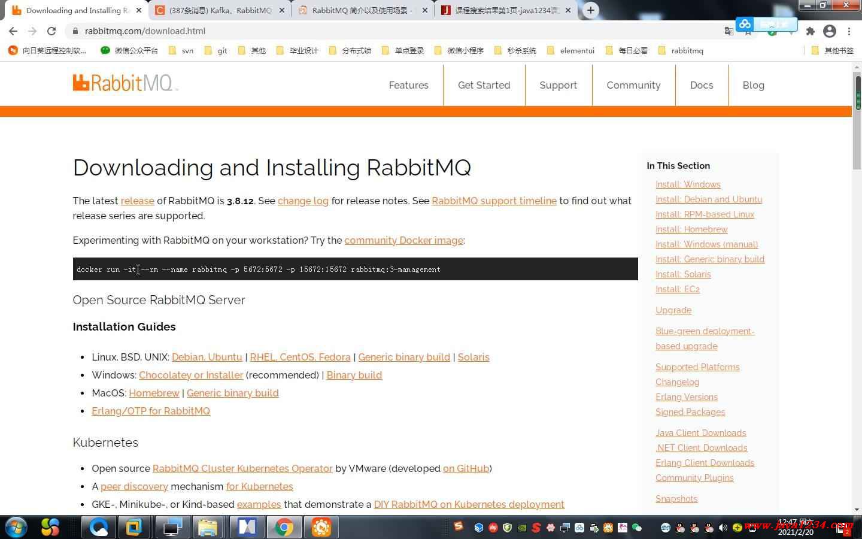862x539 pixels.
Task: Open the svn bookmark folder
Action: click(x=181, y=51)
